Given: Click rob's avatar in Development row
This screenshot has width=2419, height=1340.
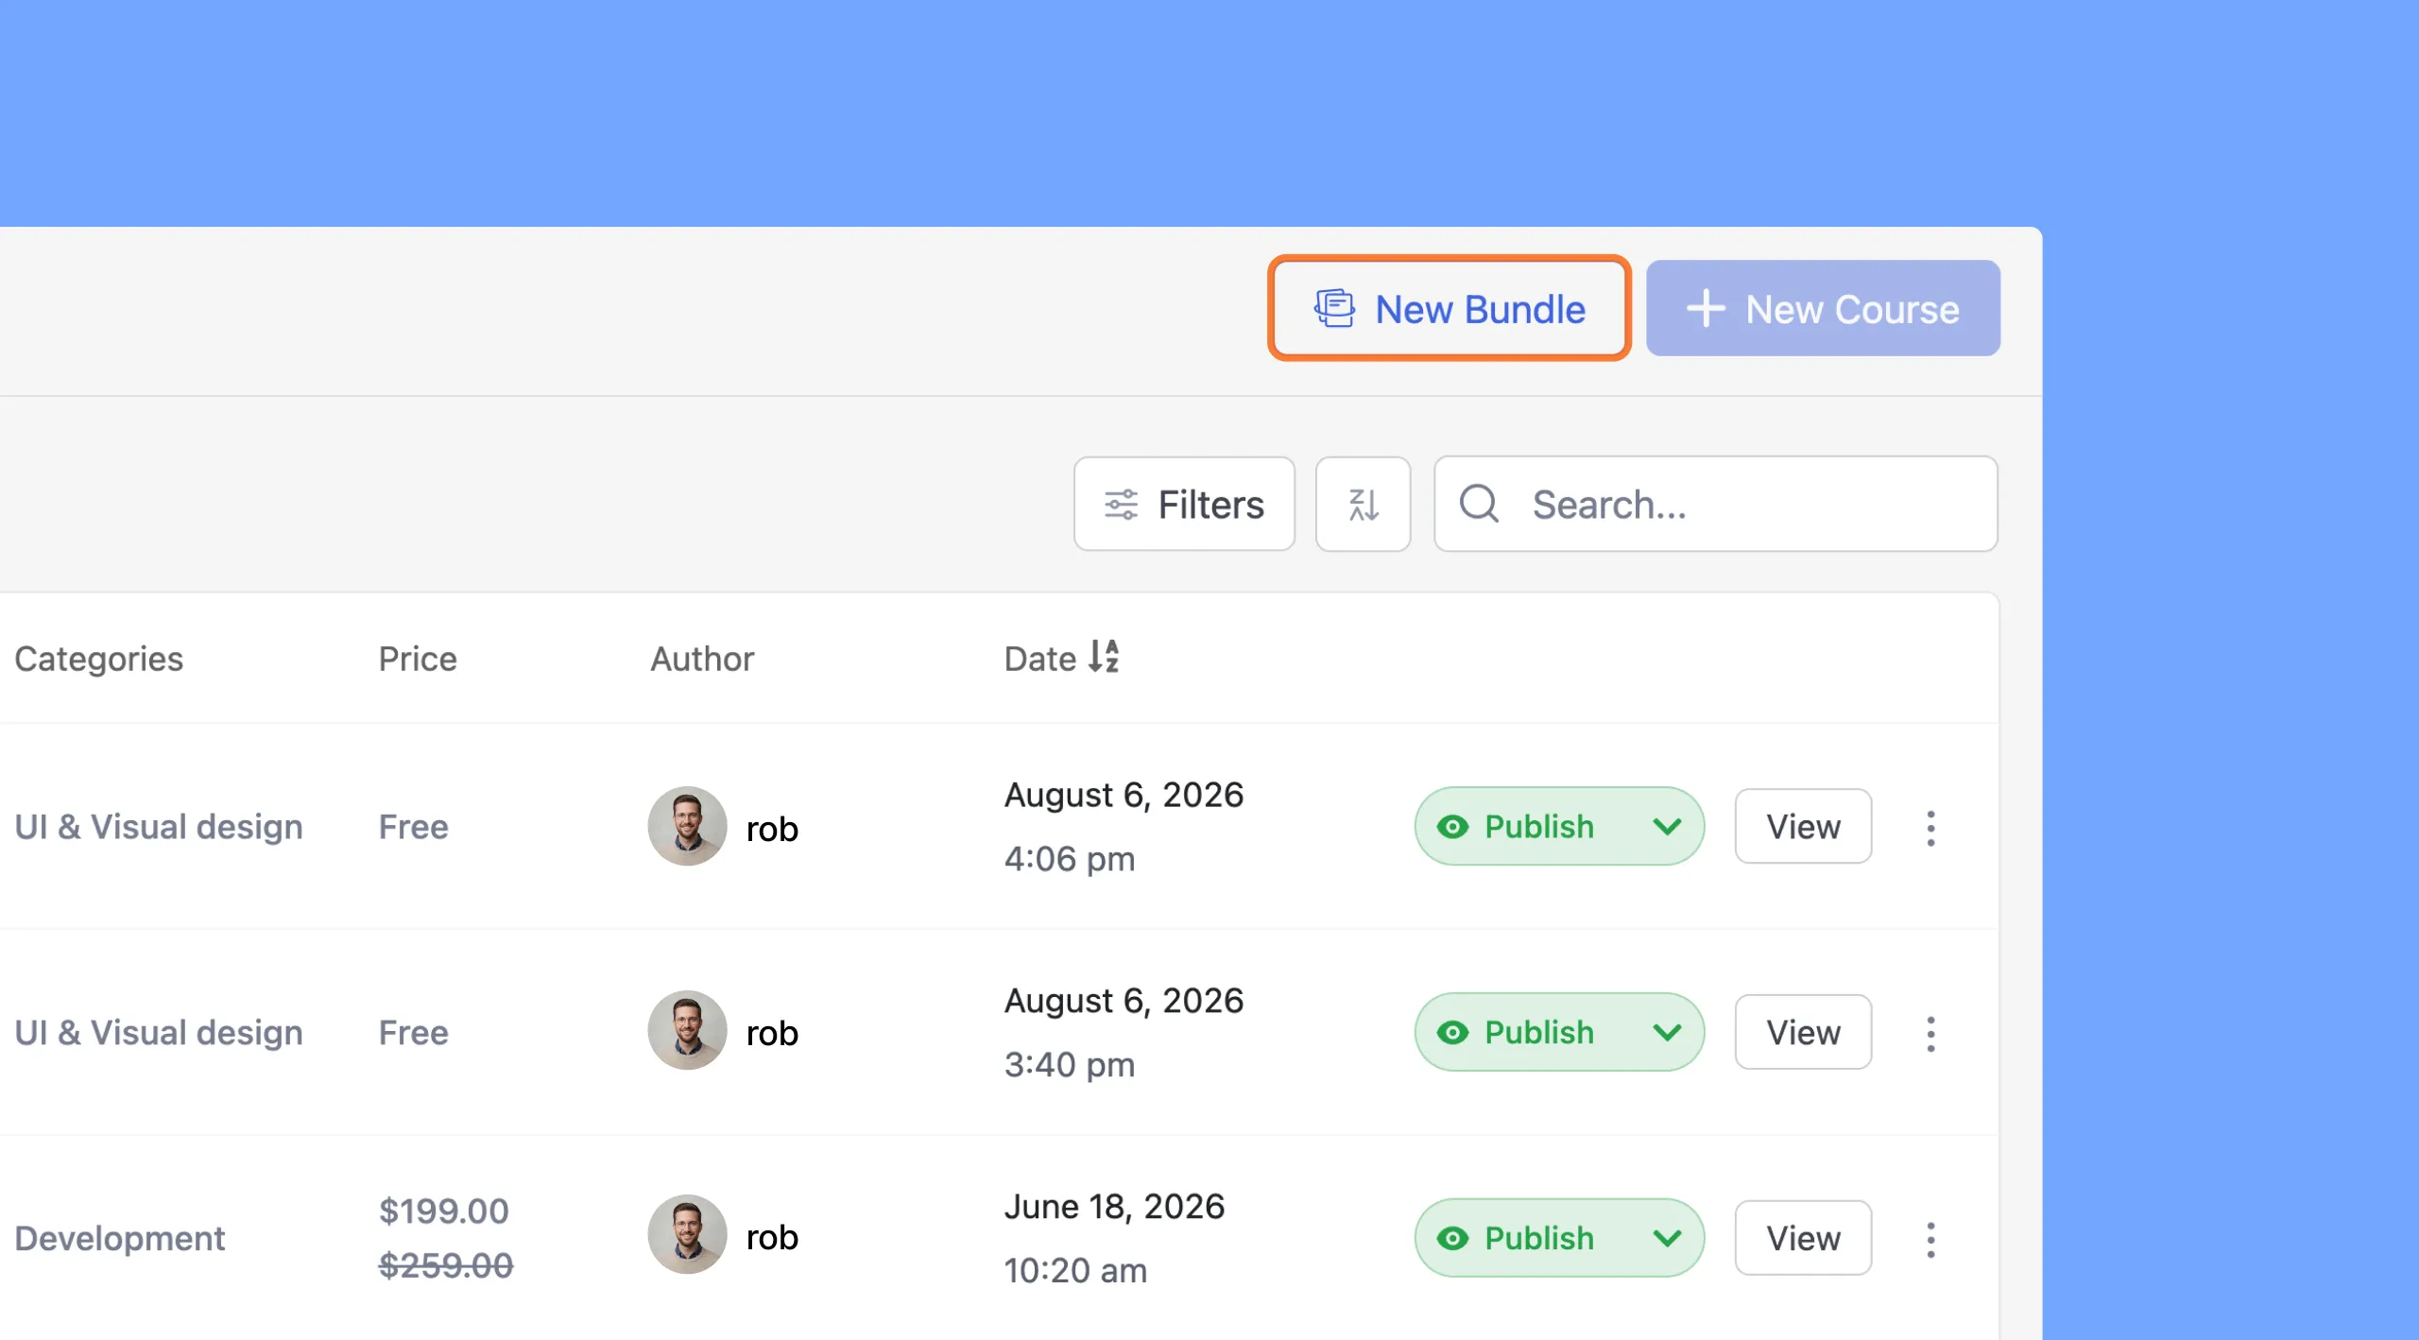Looking at the screenshot, I should click(687, 1234).
